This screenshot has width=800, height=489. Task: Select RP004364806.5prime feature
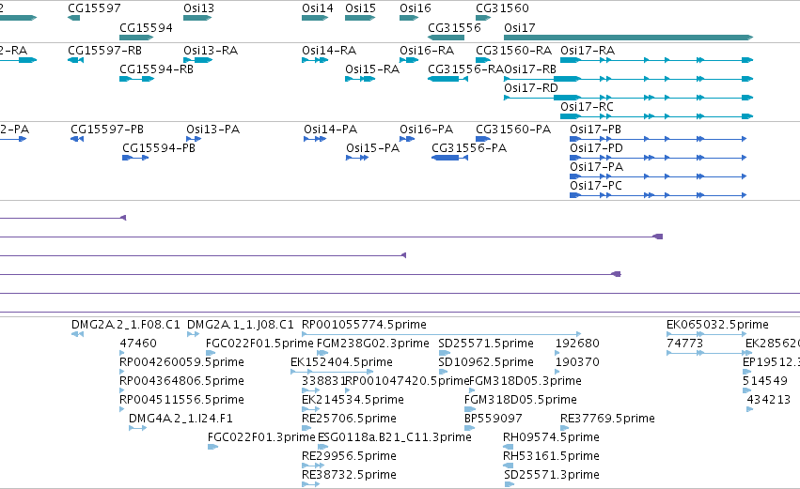point(181,381)
